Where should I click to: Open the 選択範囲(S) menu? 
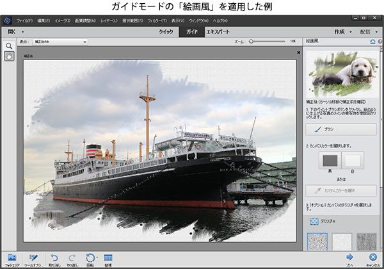(x=132, y=21)
